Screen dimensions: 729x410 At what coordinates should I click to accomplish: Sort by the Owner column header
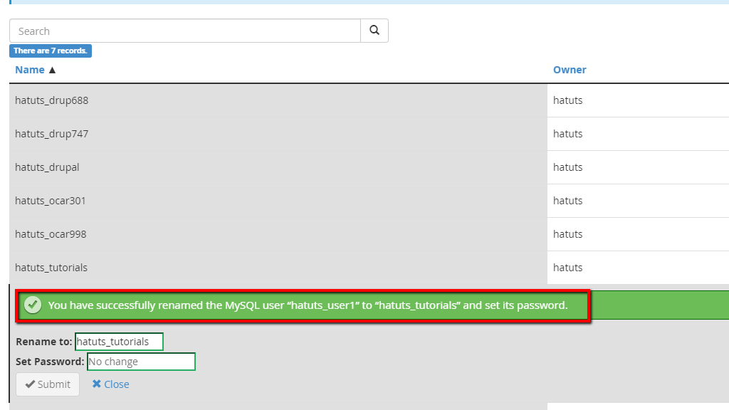point(570,70)
